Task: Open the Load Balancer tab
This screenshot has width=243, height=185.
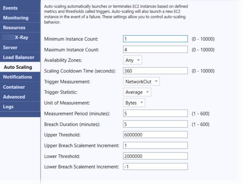Action: pyautogui.click(x=20, y=57)
